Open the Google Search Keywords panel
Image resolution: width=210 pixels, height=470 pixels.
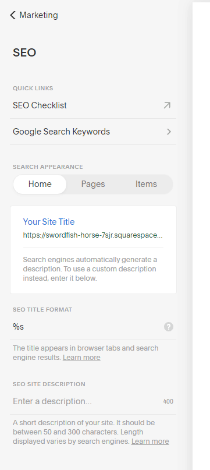[93, 132]
